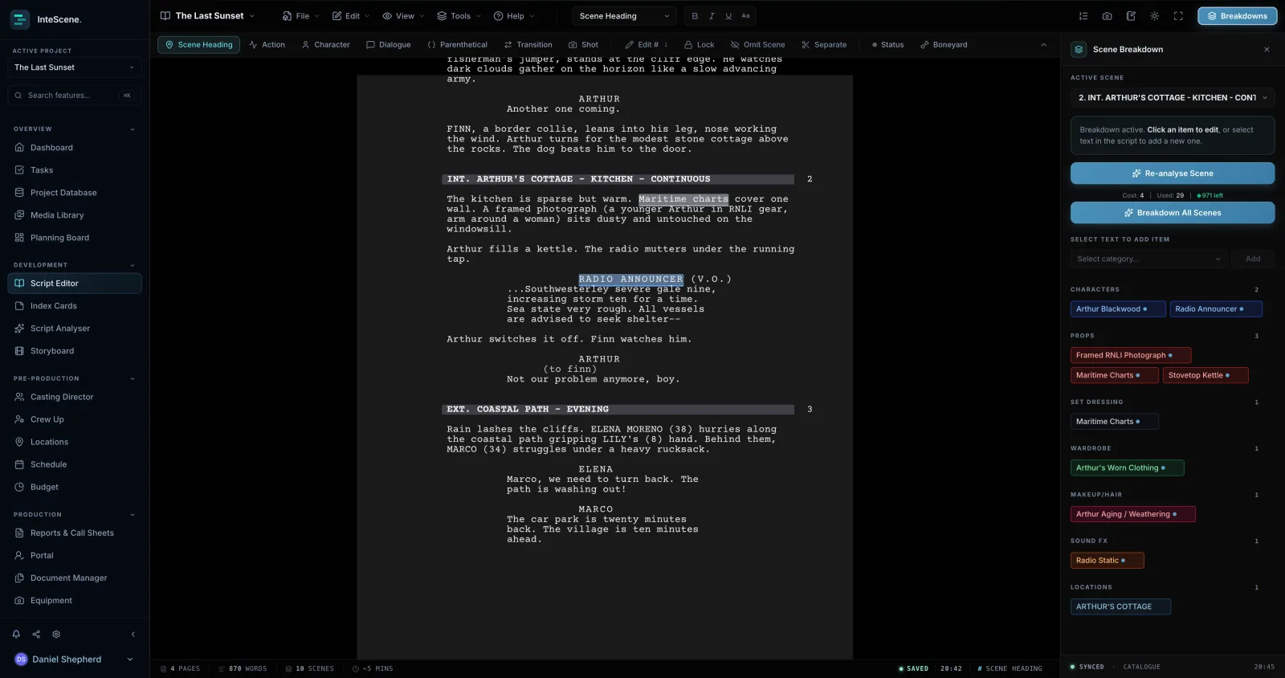The width and height of the screenshot is (1285, 678).
Task: Enter fullscreen mode via header icon
Action: click(x=1178, y=16)
